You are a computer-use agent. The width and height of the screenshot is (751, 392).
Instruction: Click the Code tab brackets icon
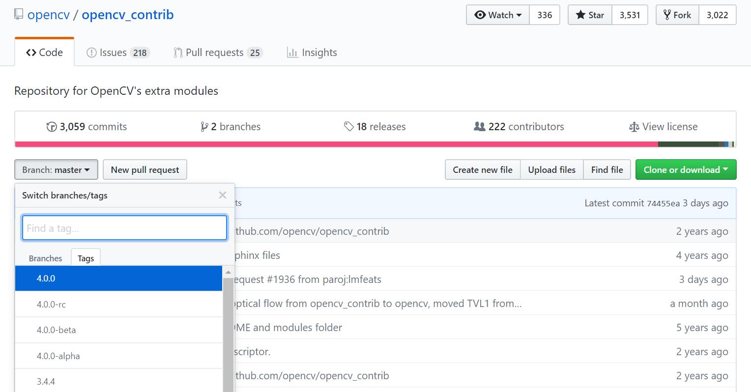click(31, 53)
